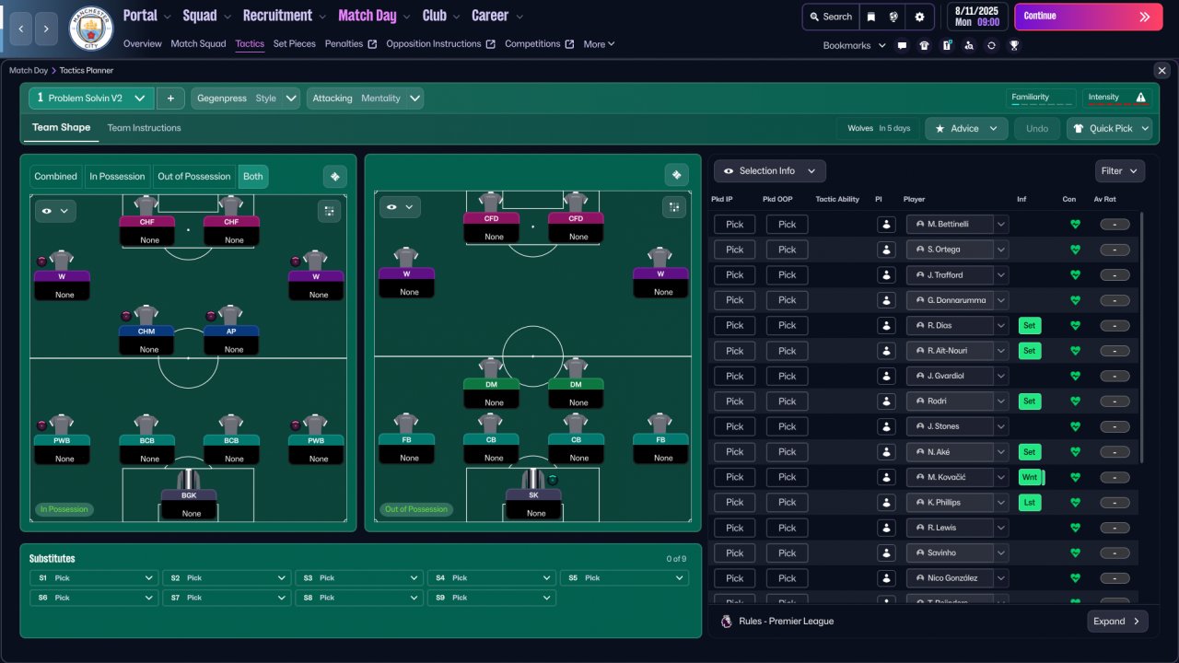Click the condition heart icon for J. Stones
The image size is (1179, 663).
[1075, 426]
